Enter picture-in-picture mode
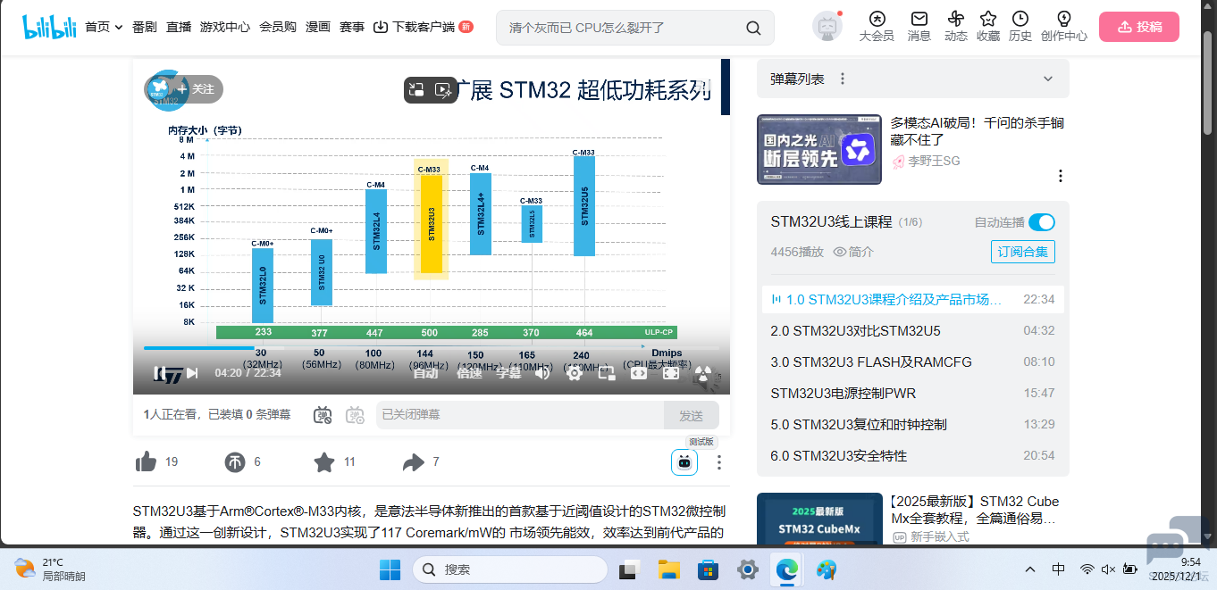Image resolution: width=1217 pixels, height=590 pixels. click(x=606, y=373)
